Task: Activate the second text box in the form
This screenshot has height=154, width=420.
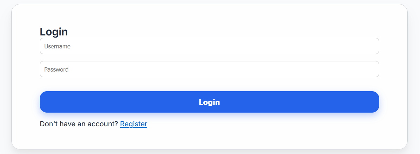Action: [x=209, y=69]
